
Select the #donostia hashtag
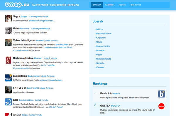coord(100,63)
